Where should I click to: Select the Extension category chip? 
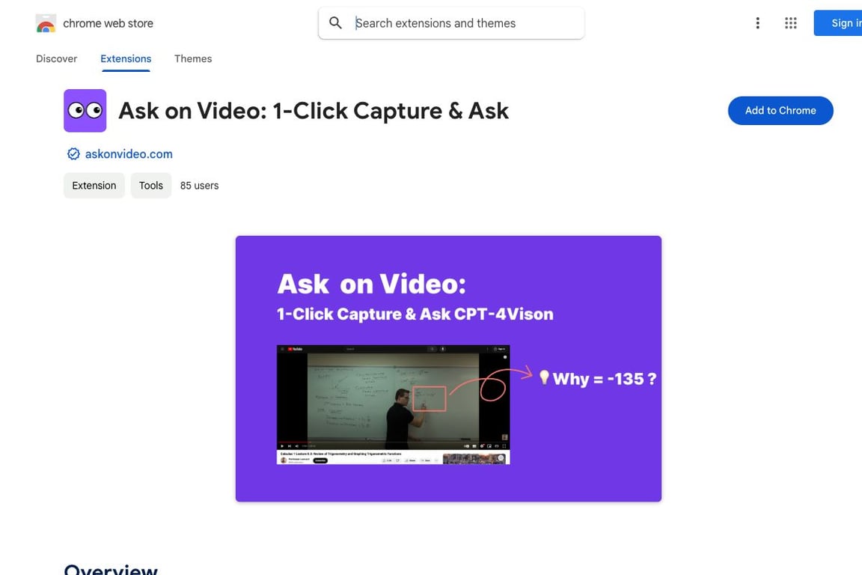tap(94, 186)
